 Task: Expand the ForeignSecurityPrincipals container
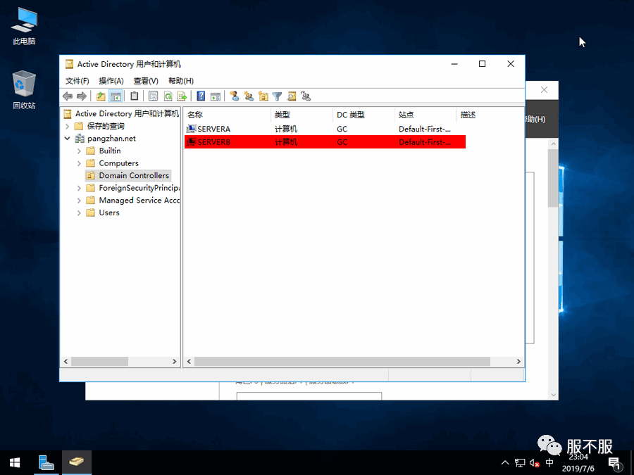tap(79, 188)
